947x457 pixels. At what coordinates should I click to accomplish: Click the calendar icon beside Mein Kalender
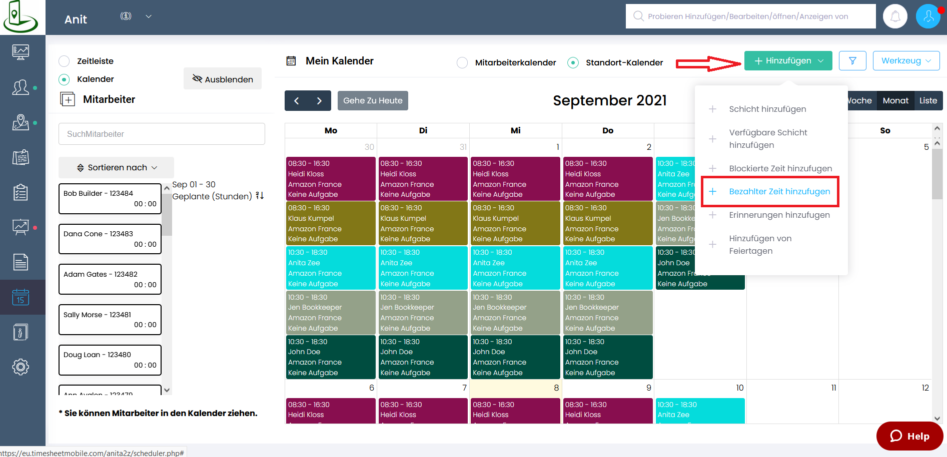click(291, 61)
